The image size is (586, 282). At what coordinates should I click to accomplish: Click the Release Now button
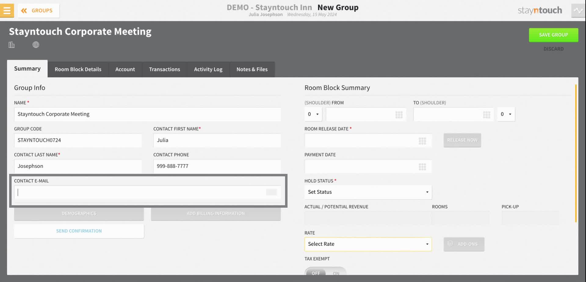coord(462,140)
